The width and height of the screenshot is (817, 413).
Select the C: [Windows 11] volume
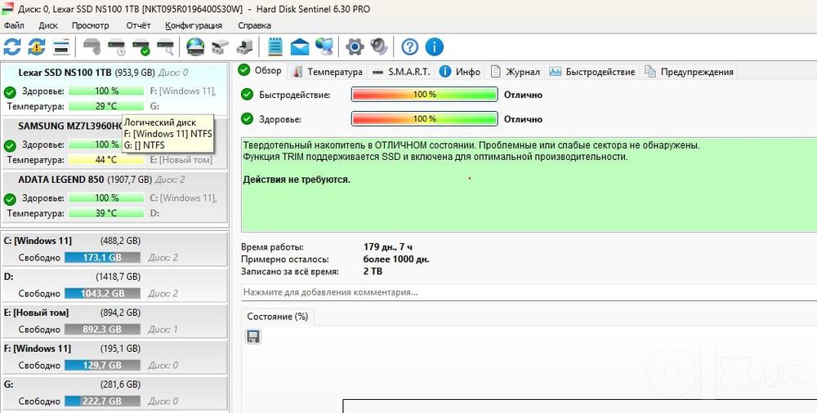coord(114,249)
